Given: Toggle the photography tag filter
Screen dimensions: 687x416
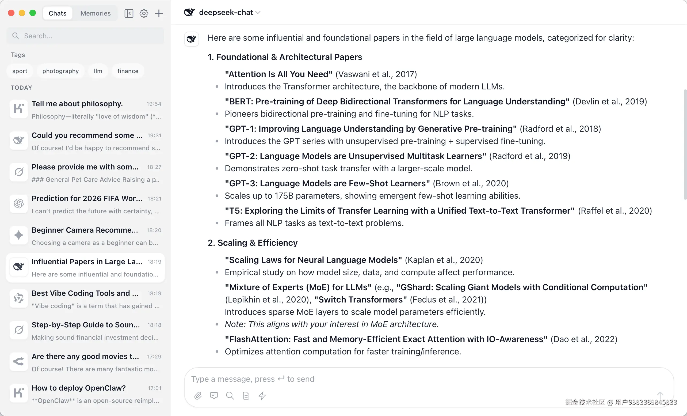Looking at the screenshot, I should 60,71.
